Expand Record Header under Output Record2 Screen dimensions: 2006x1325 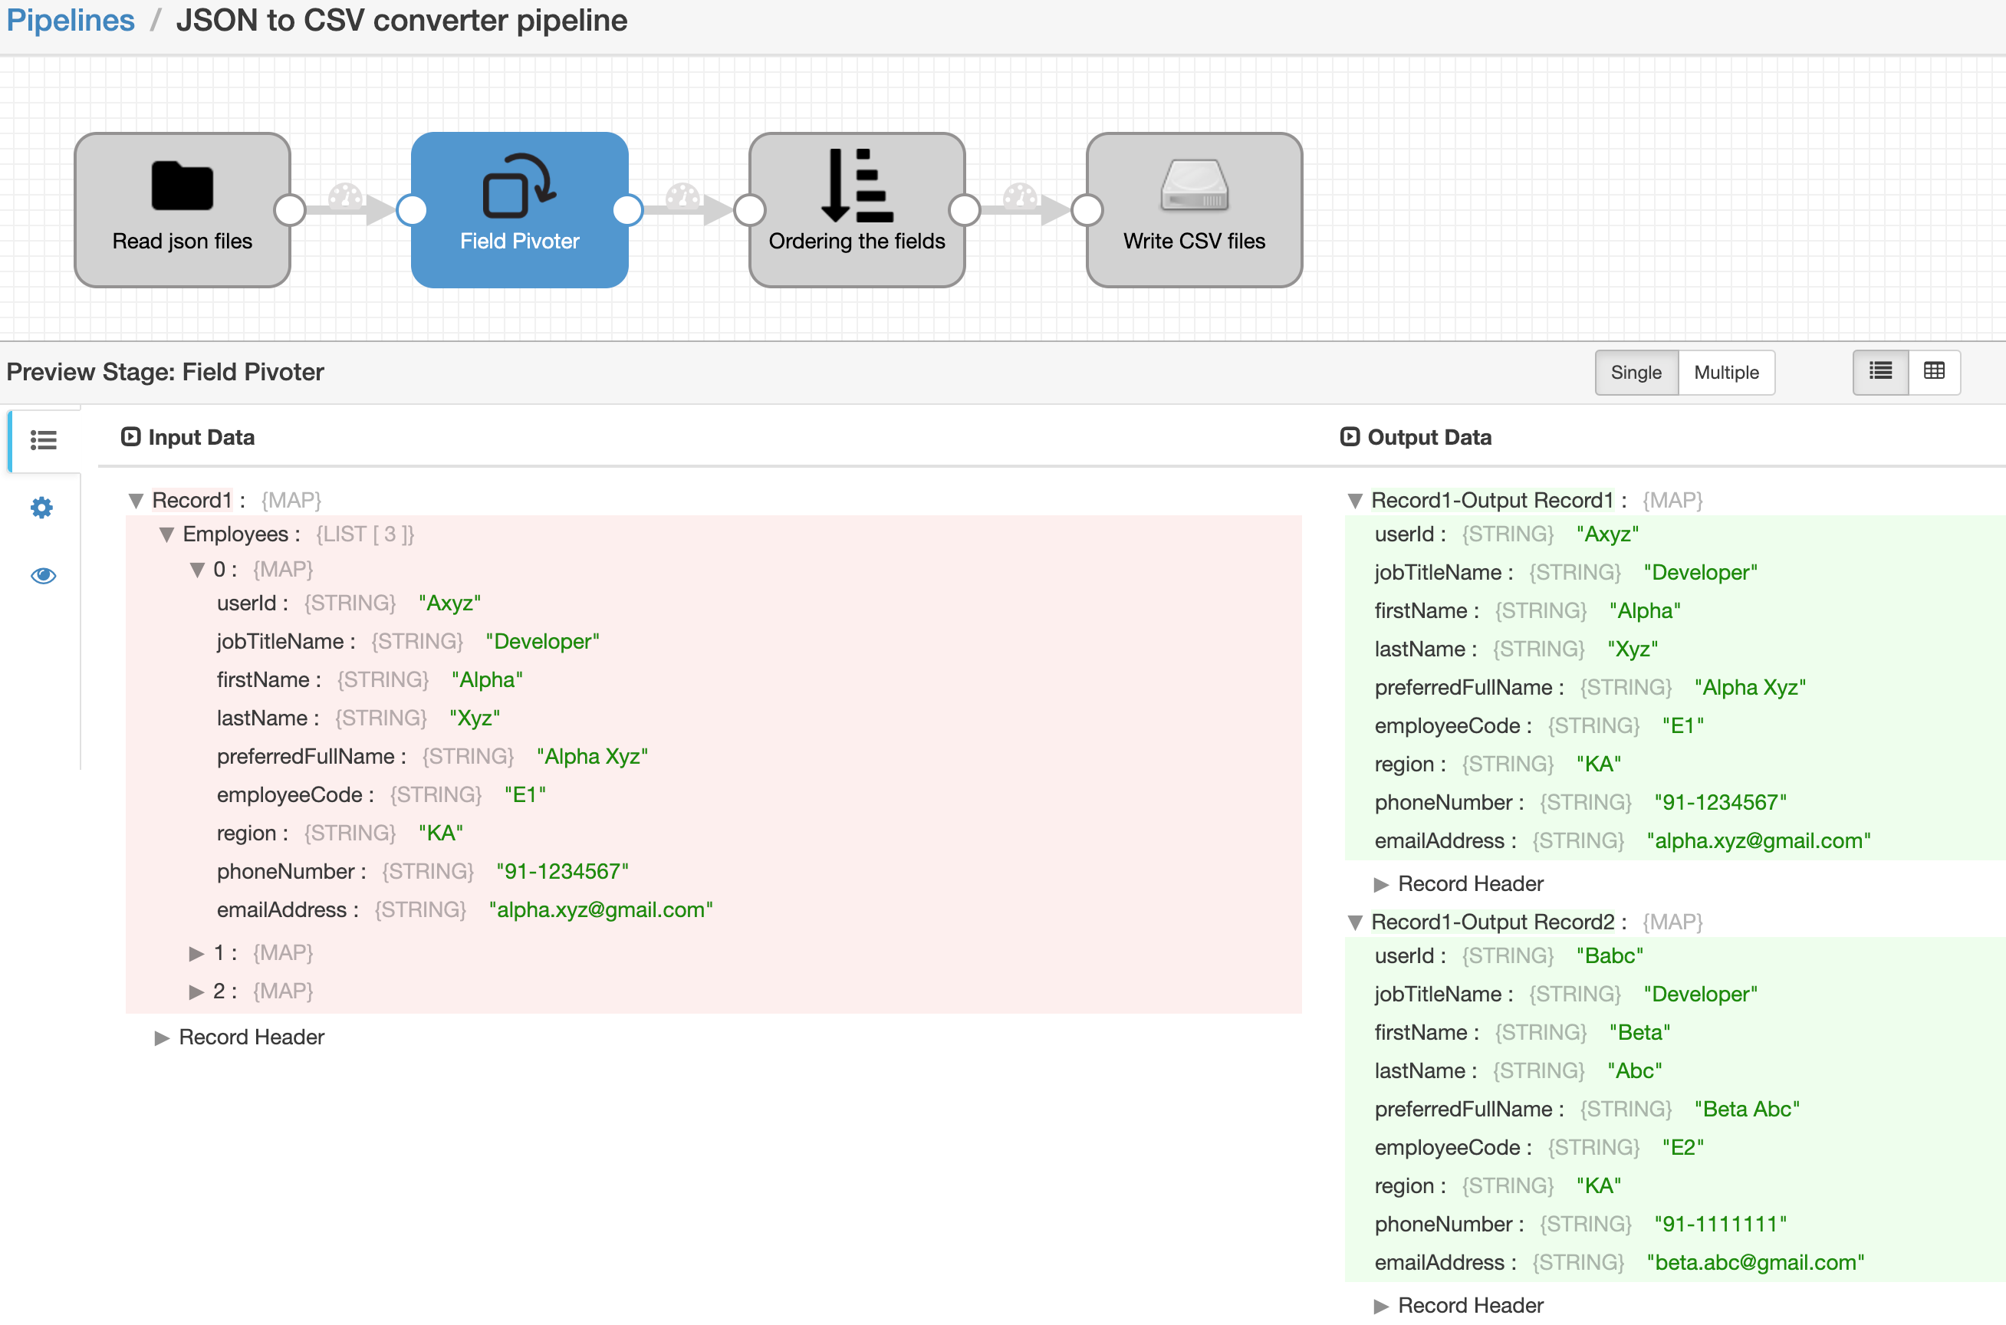(x=1382, y=1307)
